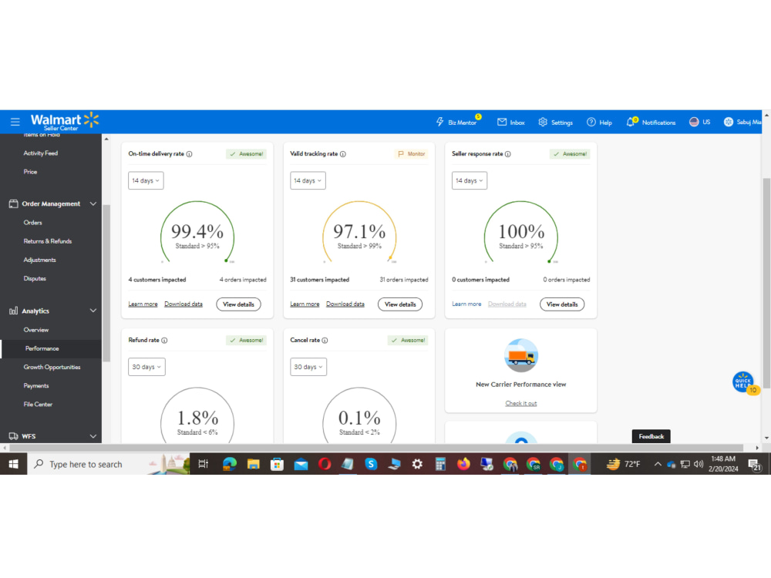771x578 pixels.
Task: Open Activity Feed in sidebar
Action: click(41, 153)
